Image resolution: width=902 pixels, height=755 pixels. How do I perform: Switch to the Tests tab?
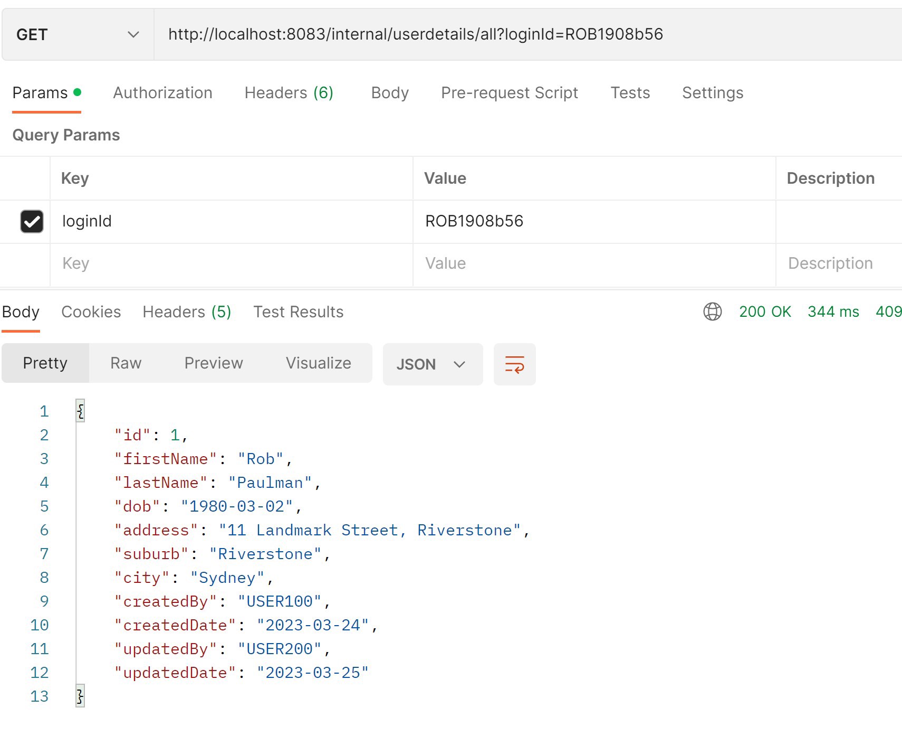(630, 92)
